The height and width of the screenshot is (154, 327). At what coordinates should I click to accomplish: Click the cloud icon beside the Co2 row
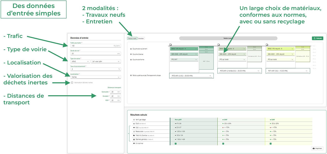click(x=134, y=127)
